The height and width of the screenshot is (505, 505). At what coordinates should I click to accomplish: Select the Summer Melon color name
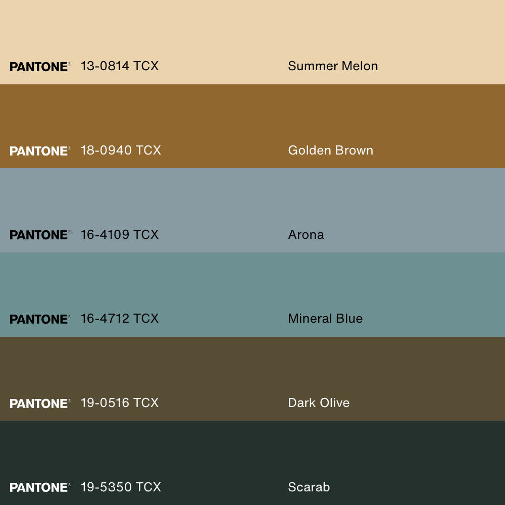(x=333, y=66)
